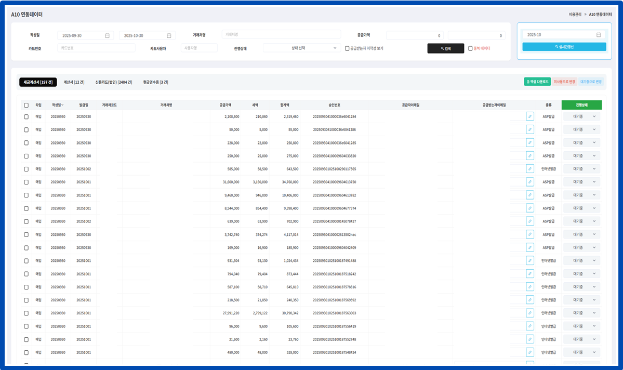Click edit icon for 169,000 supply row
Screen dimensions: 623x370
(x=529, y=247)
